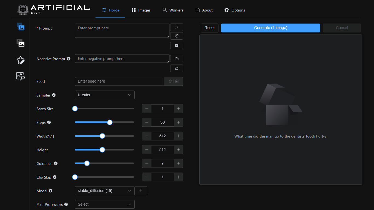Focus the Negative Prompt text area
This screenshot has width=374, height=210.
click(x=122, y=59)
